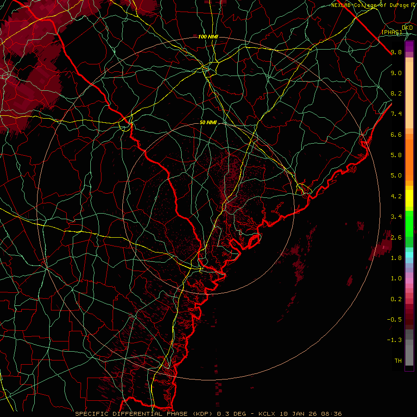Image resolution: width=417 pixels, height=417 pixels.
Task: Click the 8.2 value on the color scale
Action: click(x=396, y=93)
